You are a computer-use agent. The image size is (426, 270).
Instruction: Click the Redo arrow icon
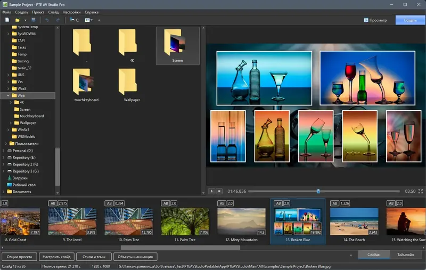[x=58, y=20]
